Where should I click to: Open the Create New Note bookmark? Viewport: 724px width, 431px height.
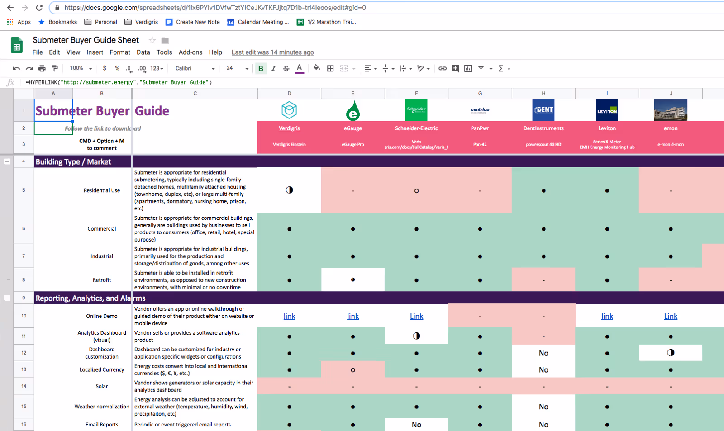[x=192, y=22]
